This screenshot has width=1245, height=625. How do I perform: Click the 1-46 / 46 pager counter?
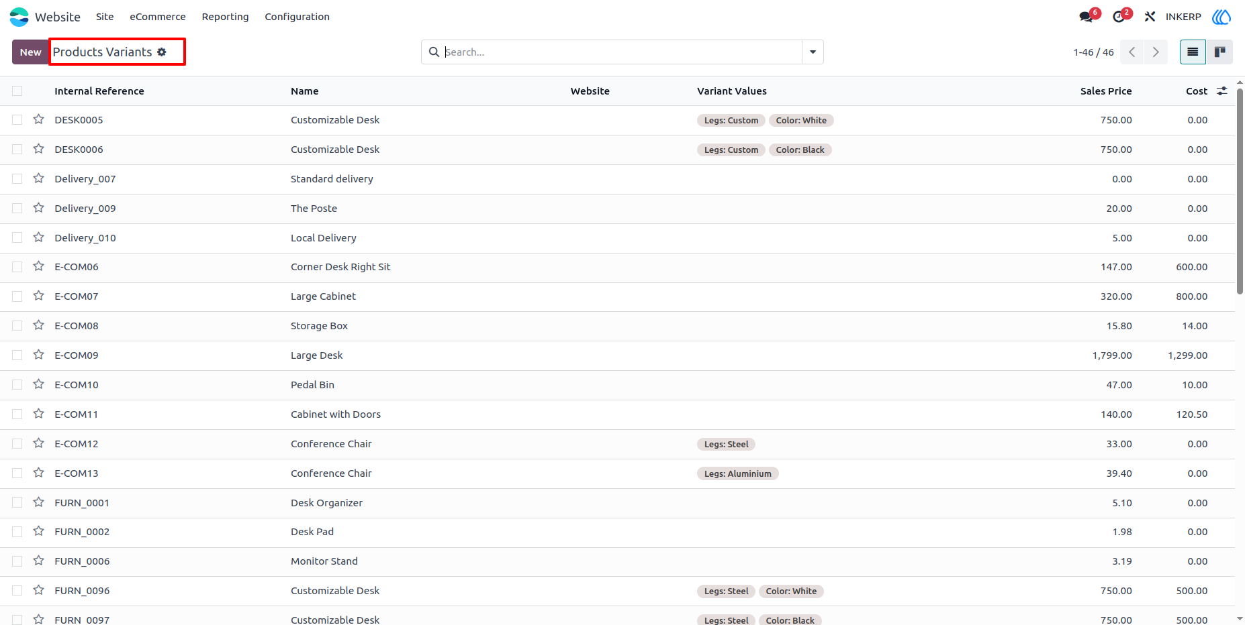coord(1093,52)
